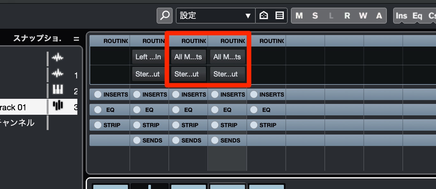Click the magnifier search button
Viewport: 436px width, 189px height.
(165, 16)
